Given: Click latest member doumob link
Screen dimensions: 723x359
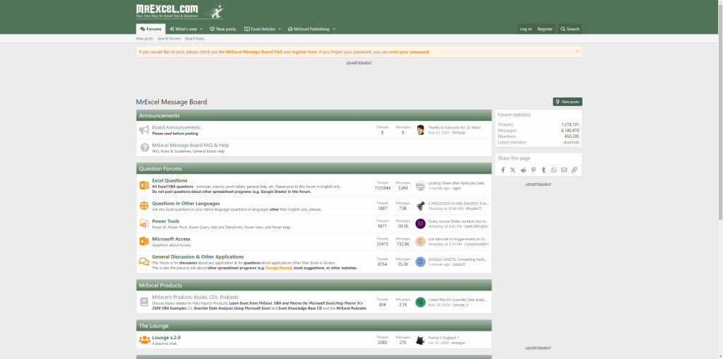Looking at the screenshot, I should [570, 143].
